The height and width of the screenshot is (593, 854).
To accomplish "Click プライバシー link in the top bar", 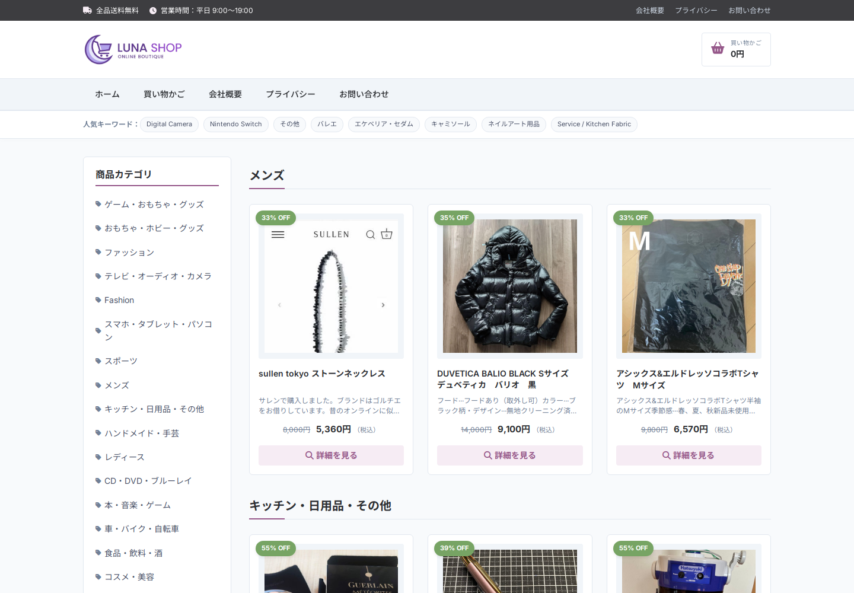I will [696, 11].
